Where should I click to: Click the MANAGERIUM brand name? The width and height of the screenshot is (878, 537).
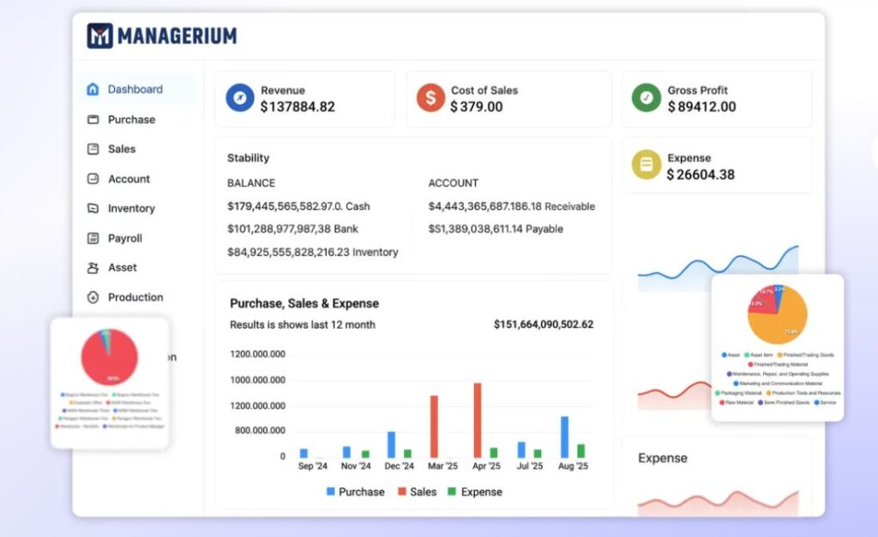coord(177,36)
